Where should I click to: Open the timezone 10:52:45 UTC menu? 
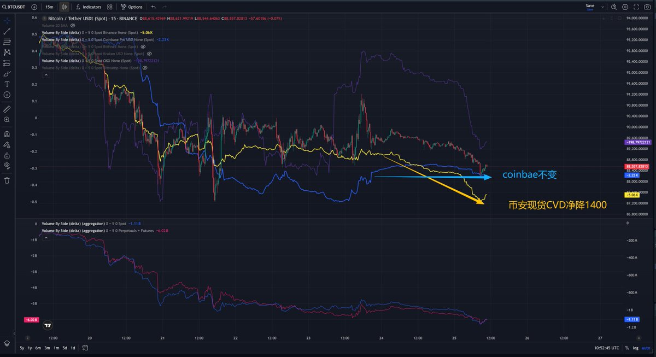[x=606, y=348]
